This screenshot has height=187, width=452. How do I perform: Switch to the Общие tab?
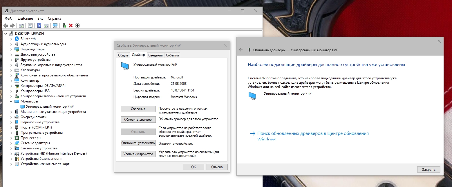tap(123, 55)
